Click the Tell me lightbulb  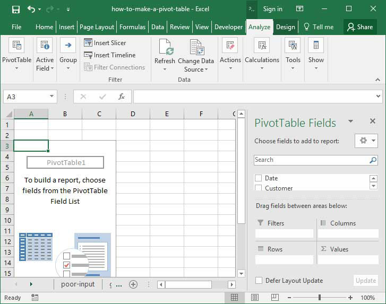click(306, 27)
